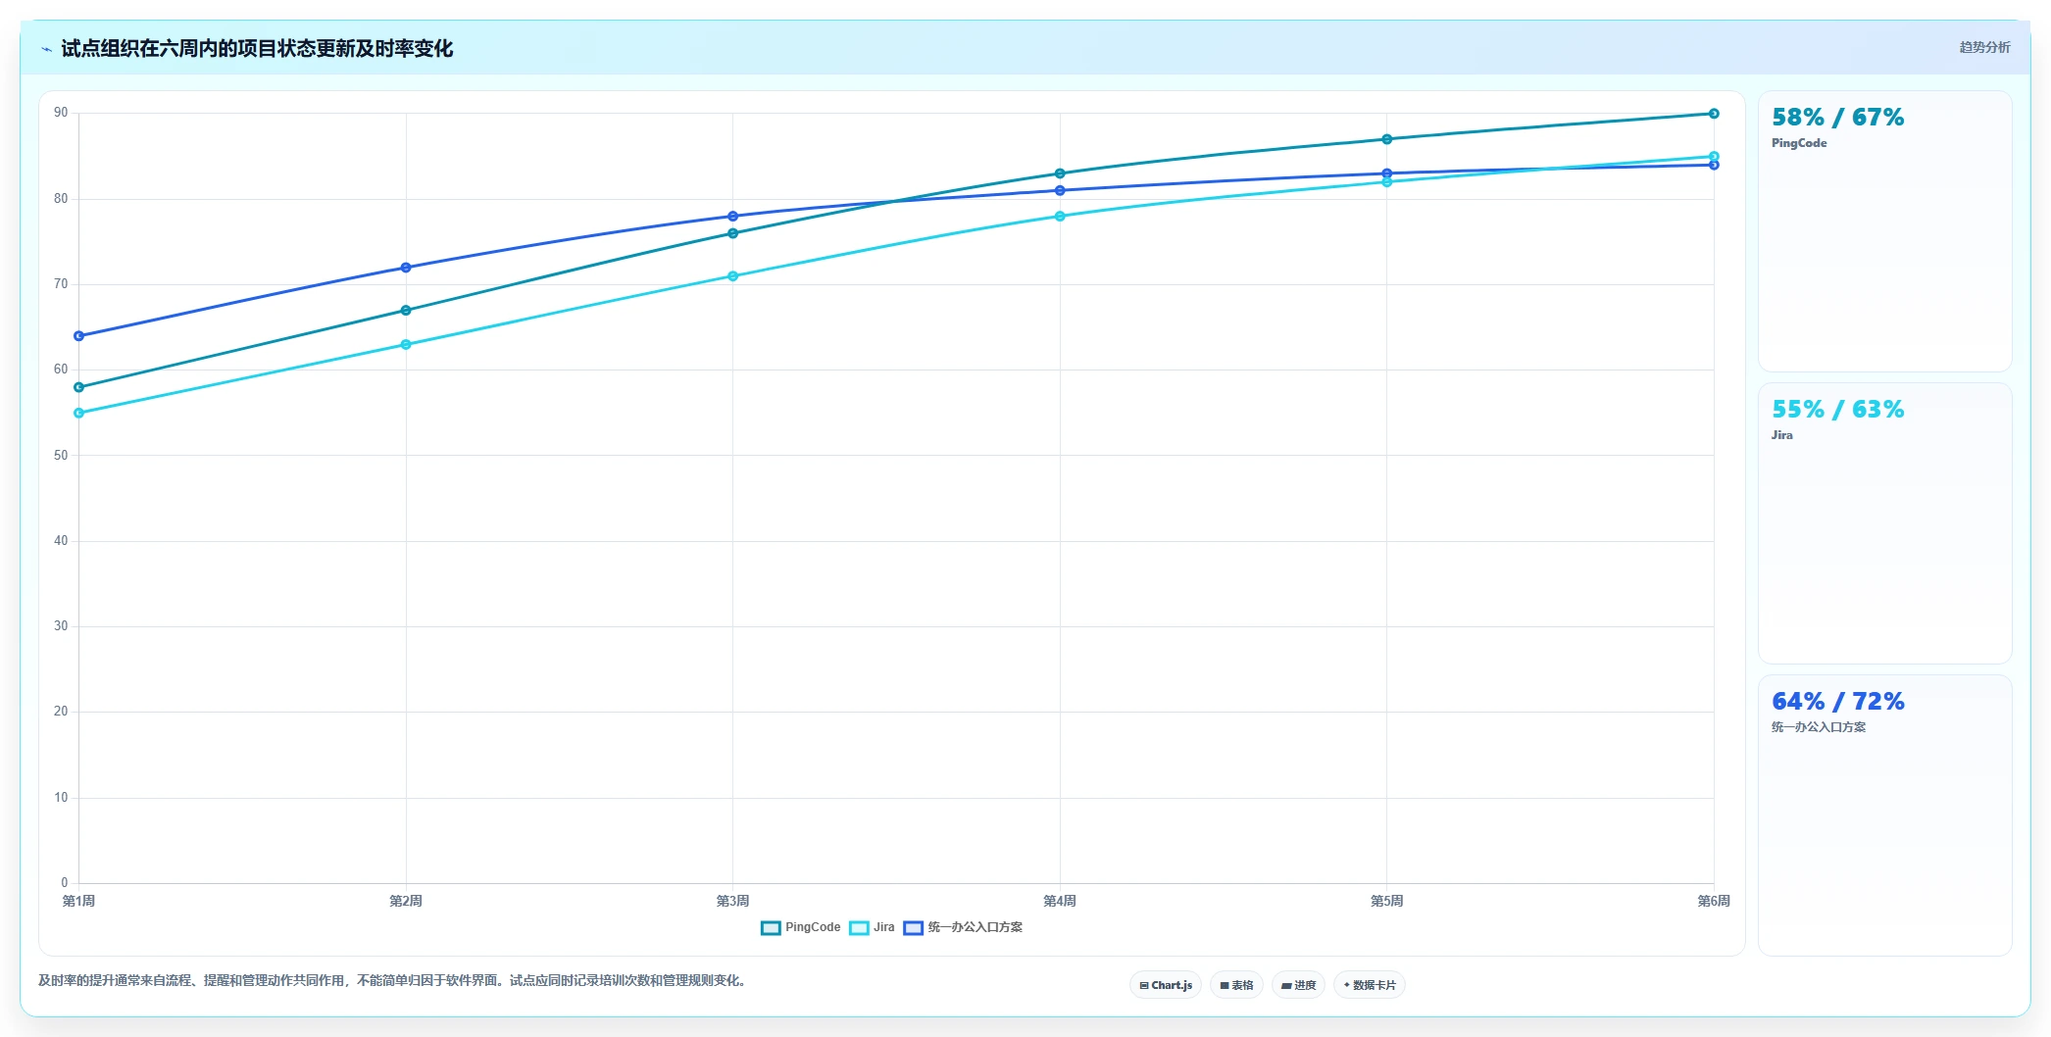This screenshot has width=2051, height=1037.
Task: Click the chart title 试点组织在六周内的项目状态更新及时率变化
Action: (x=257, y=49)
